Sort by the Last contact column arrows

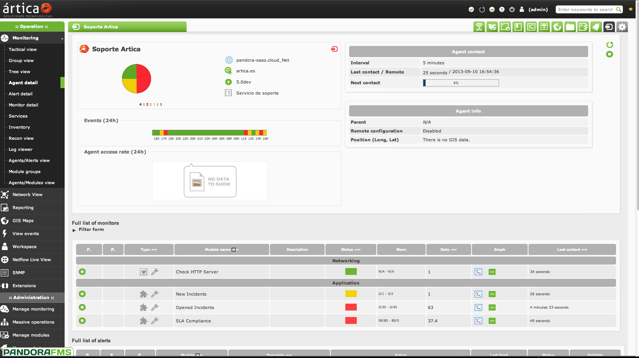[x=584, y=250]
